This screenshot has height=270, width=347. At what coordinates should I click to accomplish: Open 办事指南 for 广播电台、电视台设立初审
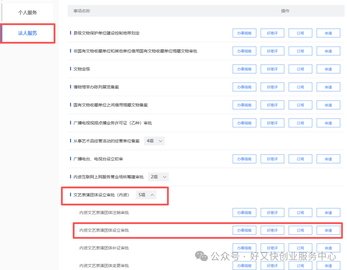click(244, 159)
